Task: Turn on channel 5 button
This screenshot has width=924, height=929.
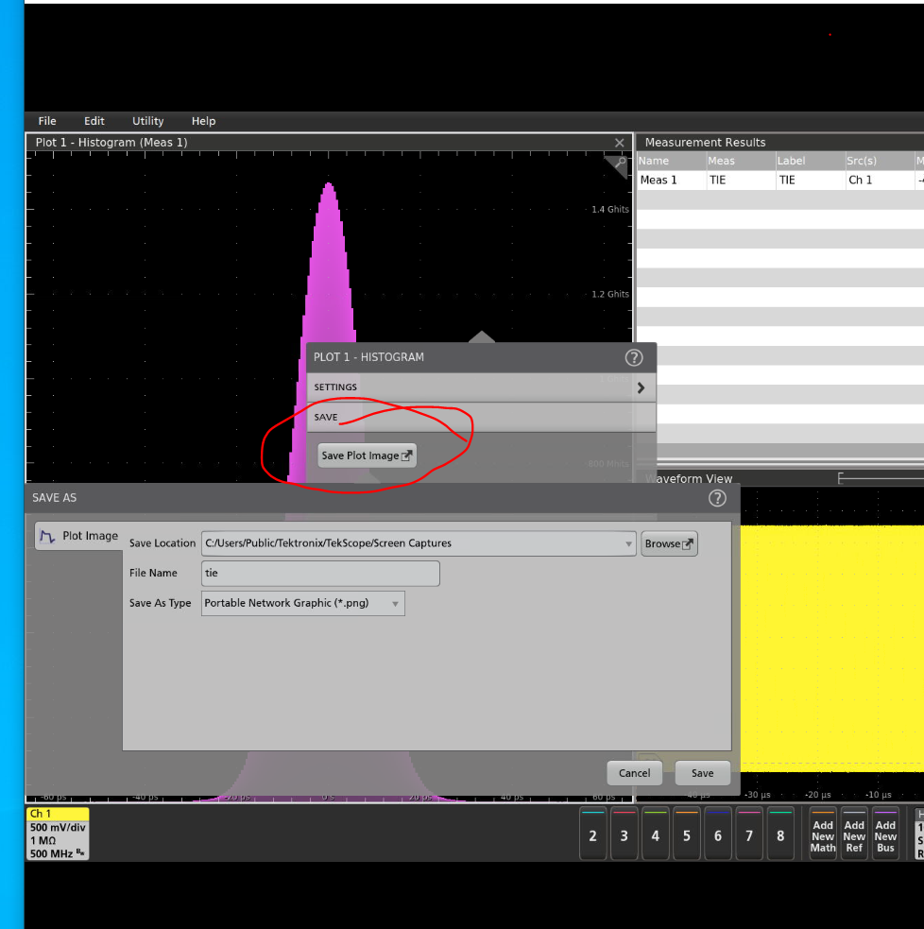Action: point(687,834)
